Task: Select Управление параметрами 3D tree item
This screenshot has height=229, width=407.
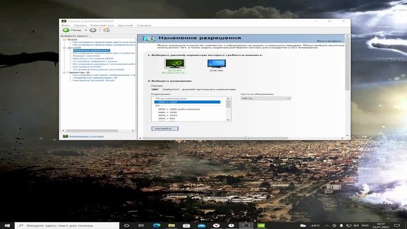Action: point(95,78)
